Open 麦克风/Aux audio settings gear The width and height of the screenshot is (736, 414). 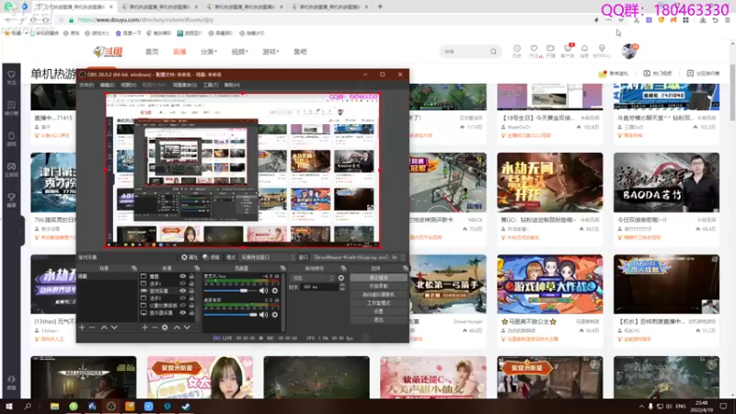tap(274, 291)
